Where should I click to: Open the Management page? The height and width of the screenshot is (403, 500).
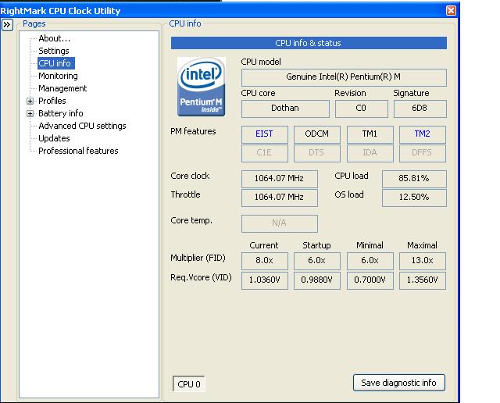coord(62,88)
